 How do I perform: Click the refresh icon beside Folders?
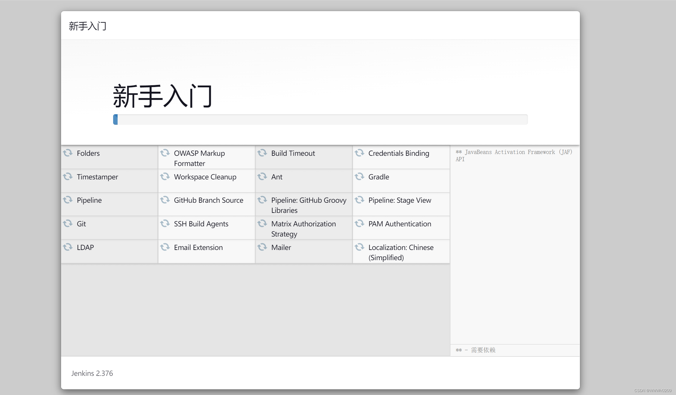click(68, 153)
